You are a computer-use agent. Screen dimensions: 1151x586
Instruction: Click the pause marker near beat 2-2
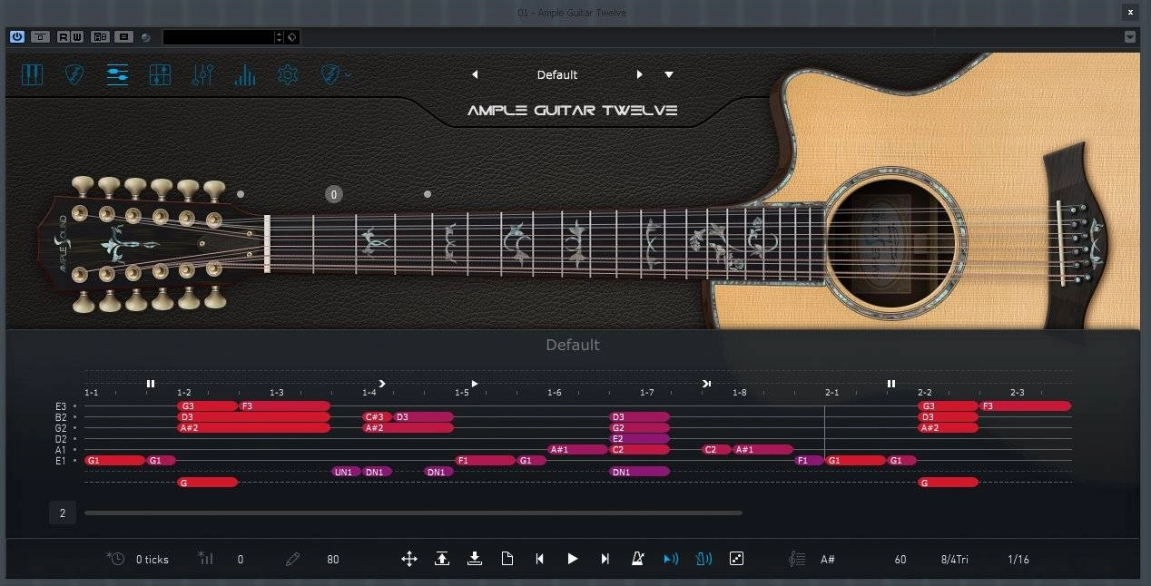pos(891,384)
